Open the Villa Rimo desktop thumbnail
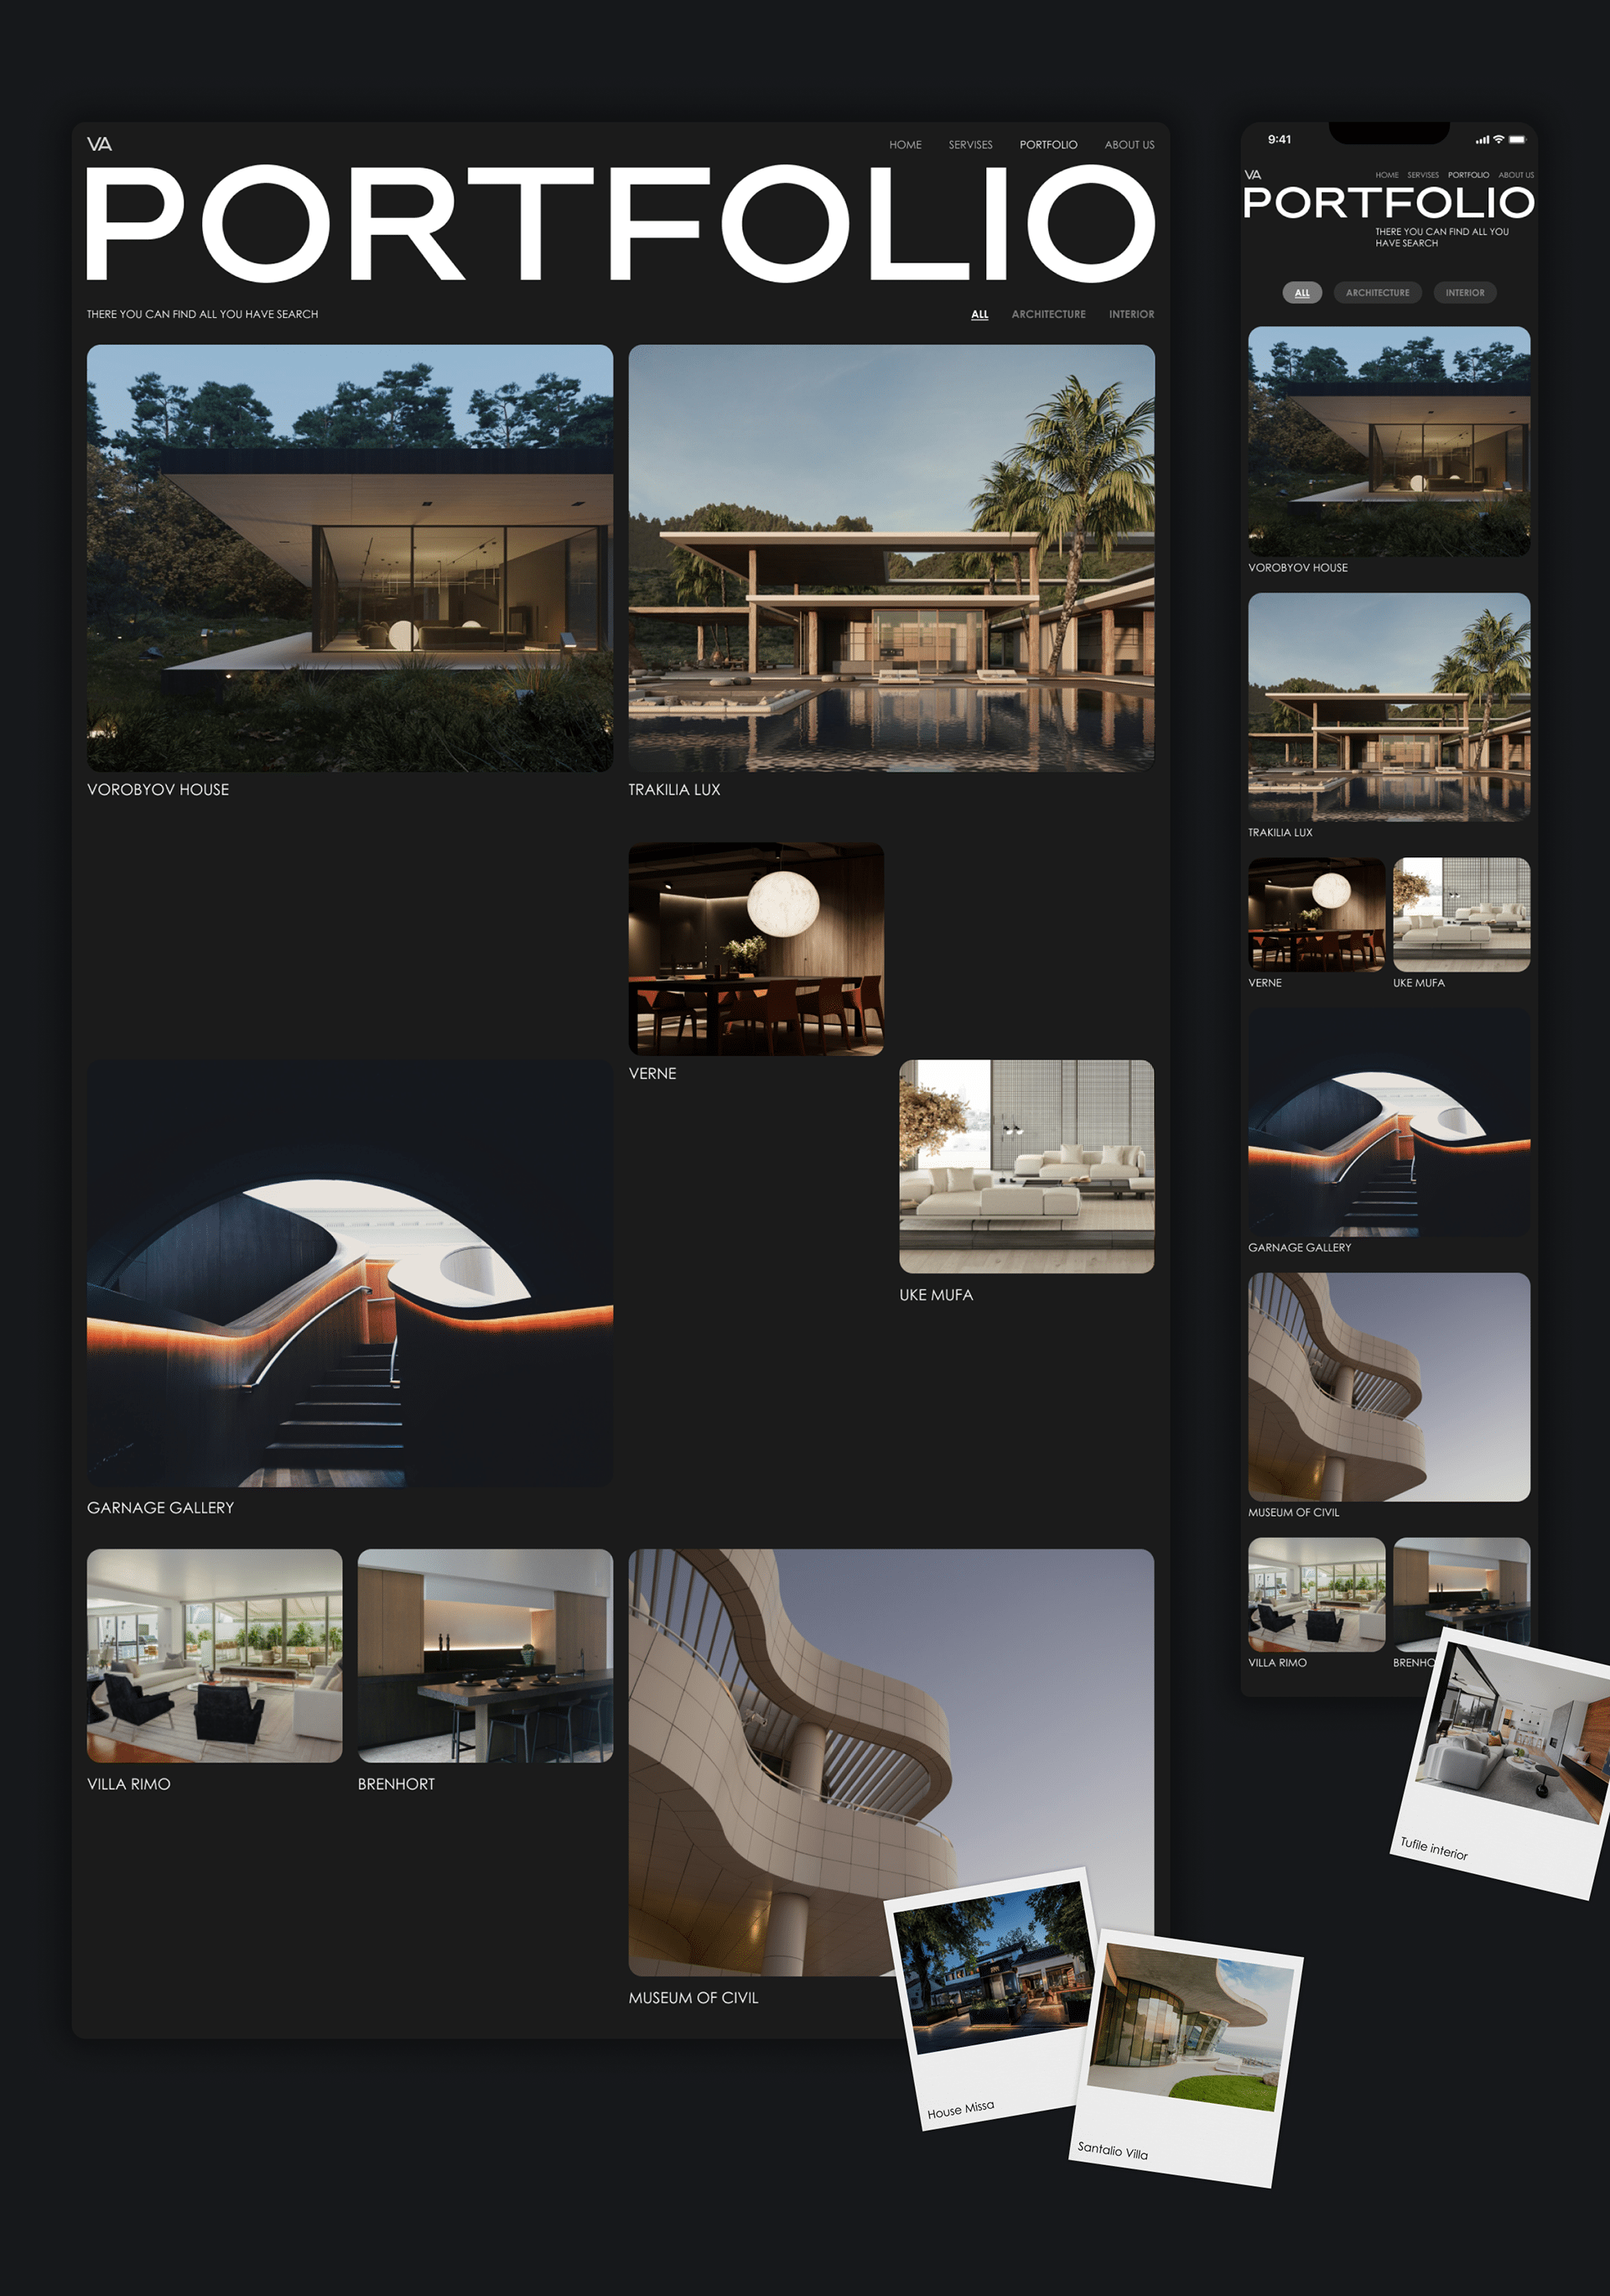1610x2296 pixels. pyautogui.click(x=214, y=1655)
